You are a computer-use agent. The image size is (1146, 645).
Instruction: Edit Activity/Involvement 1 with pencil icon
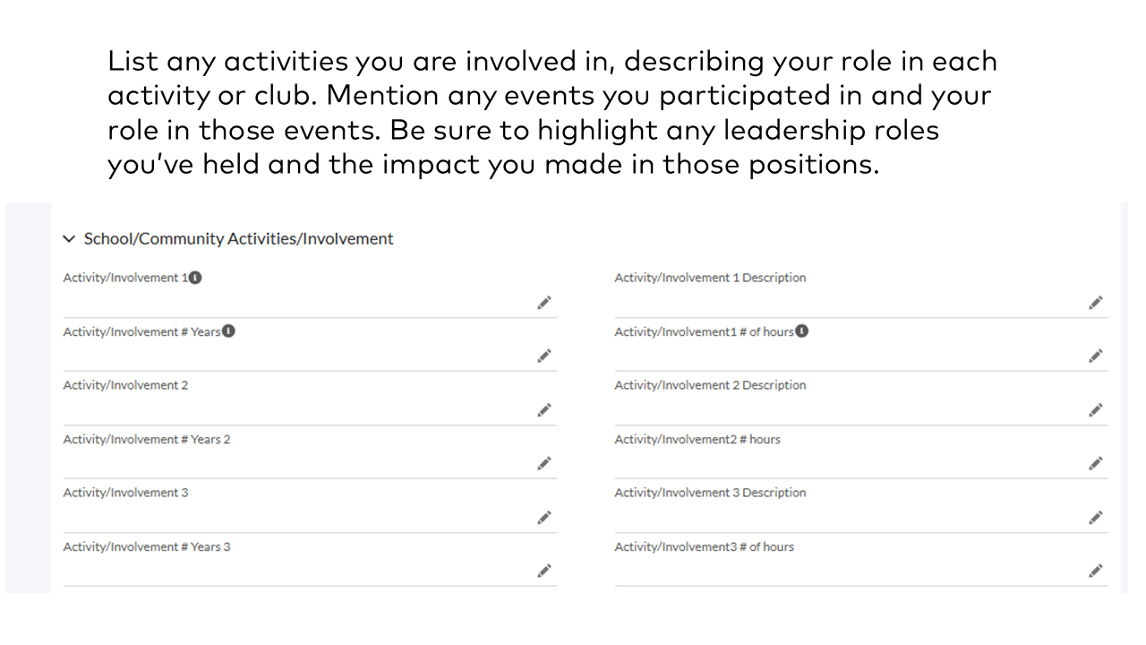tap(544, 303)
